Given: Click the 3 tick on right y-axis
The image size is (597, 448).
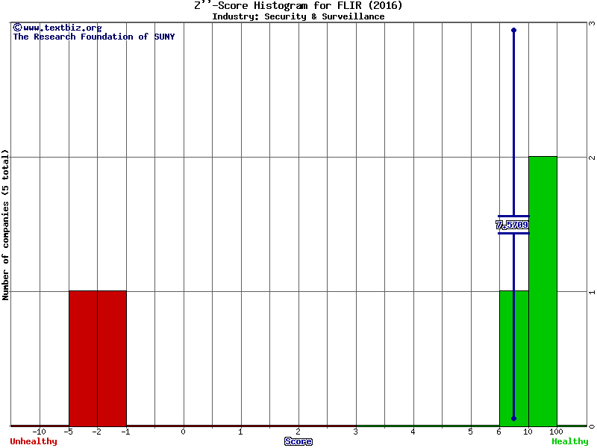Looking at the screenshot, I should pyautogui.click(x=591, y=23).
